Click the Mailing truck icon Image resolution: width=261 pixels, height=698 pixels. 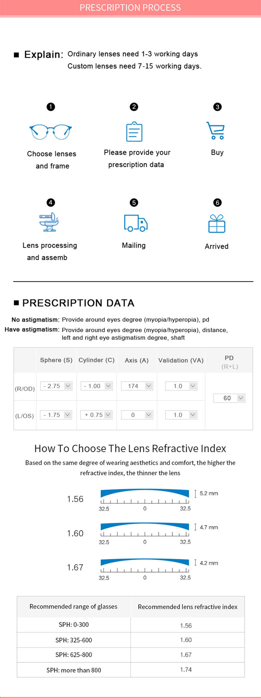tap(136, 223)
